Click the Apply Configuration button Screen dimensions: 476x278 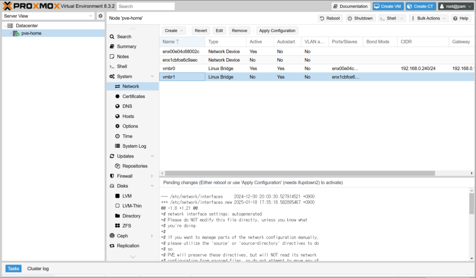[277, 31]
